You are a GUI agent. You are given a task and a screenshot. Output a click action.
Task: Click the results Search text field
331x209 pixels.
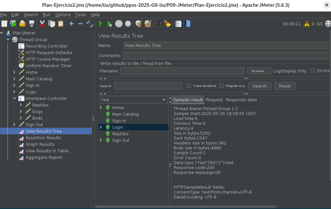[x=148, y=86]
